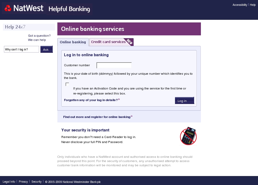258x185 pixels.
Task: Click the Why can't I log in field
Action: (x=22, y=49)
